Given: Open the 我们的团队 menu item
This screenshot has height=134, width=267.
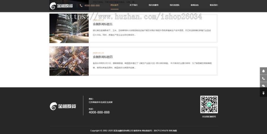Looking at the screenshot, I should (174, 5).
